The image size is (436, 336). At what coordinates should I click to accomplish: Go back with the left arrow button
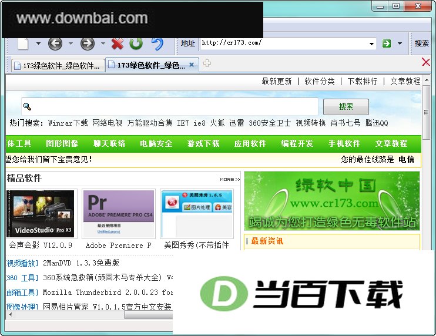[x=55, y=43]
